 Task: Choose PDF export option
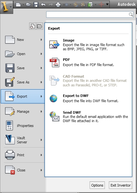pyautogui.click(x=89, y=63)
